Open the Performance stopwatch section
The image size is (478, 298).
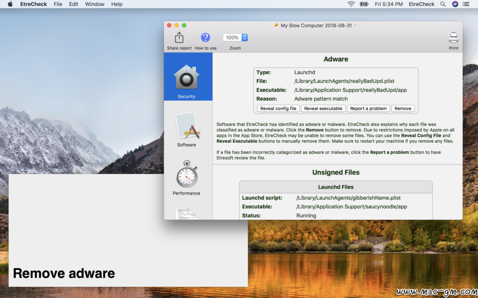(187, 178)
